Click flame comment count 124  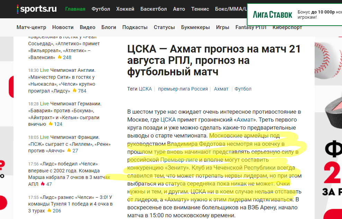pos(55,124)
